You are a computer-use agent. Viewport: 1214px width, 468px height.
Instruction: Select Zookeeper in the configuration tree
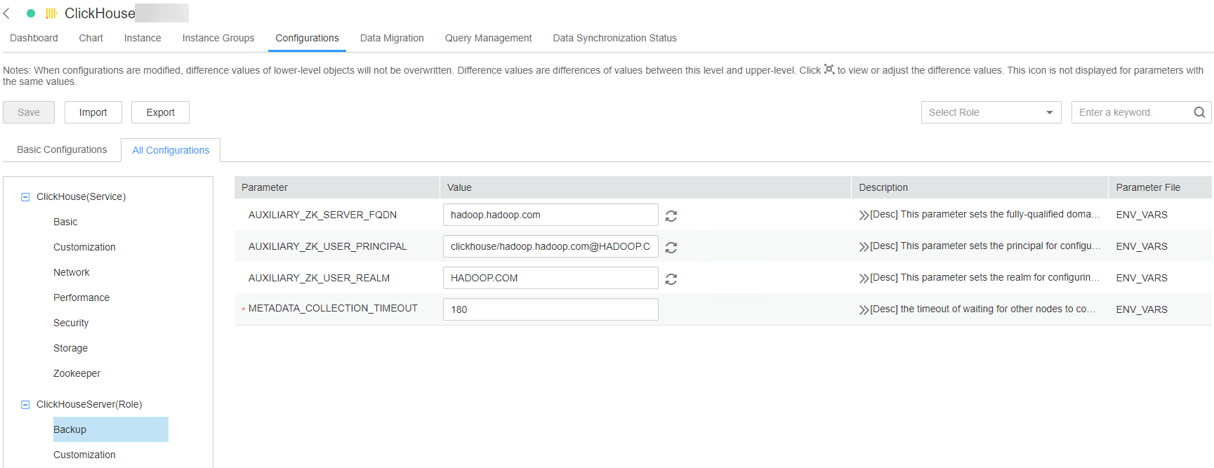pos(77,373)
